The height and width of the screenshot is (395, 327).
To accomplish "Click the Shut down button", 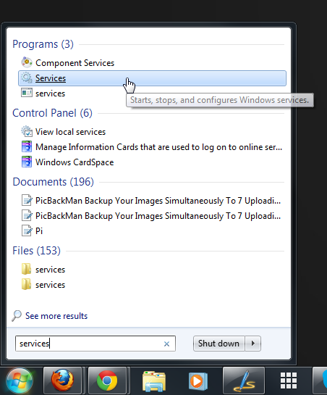I will point(218,344).
